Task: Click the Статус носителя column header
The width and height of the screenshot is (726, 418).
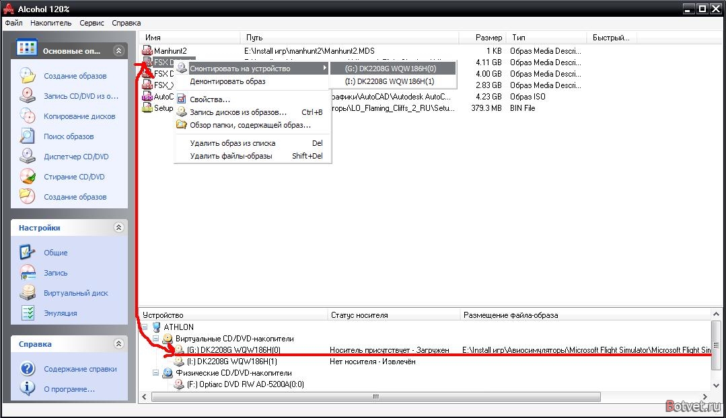Action: 394,315
